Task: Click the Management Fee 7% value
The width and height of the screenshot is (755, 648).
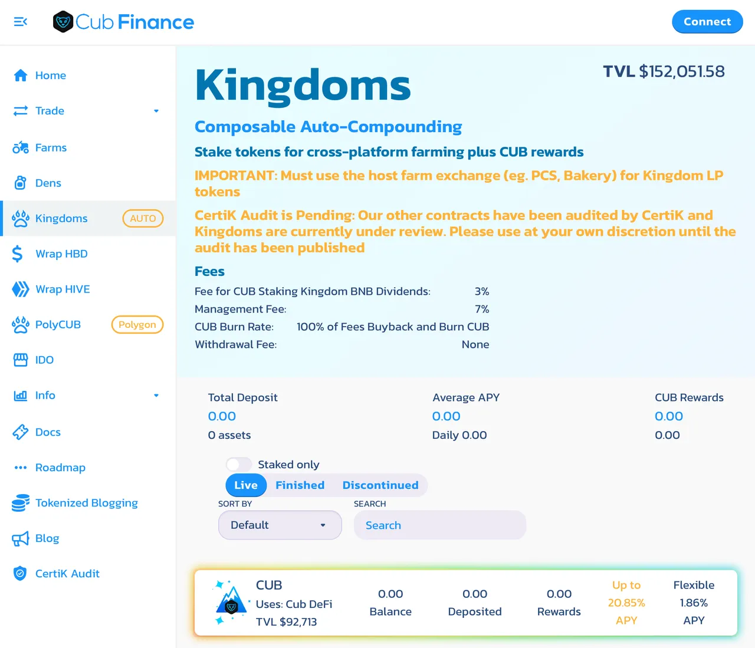Action: 482,309
